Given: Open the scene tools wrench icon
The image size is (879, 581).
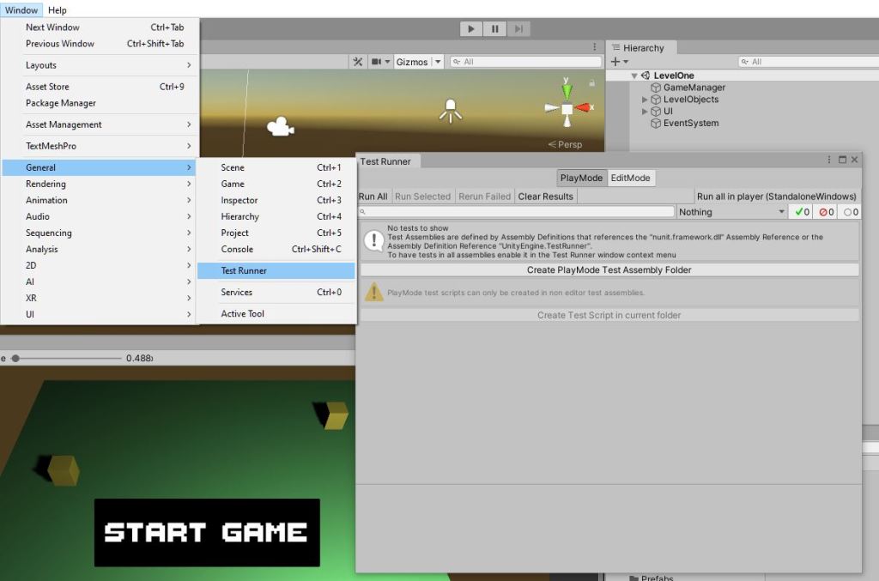Looking at the screenshot, I should (358, 62).
